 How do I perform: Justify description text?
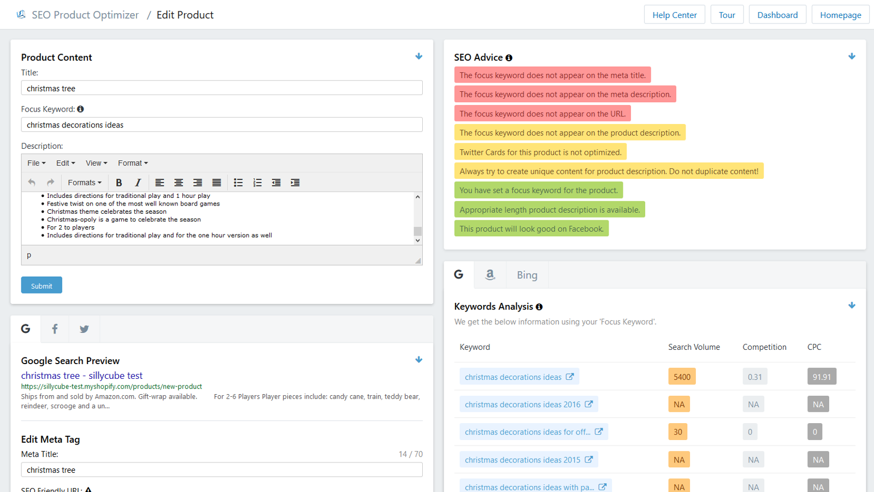click(217, 183)
